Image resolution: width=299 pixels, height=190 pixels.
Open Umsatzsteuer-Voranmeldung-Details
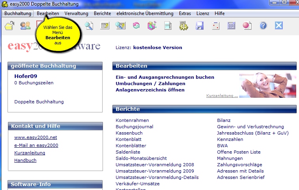157,177
